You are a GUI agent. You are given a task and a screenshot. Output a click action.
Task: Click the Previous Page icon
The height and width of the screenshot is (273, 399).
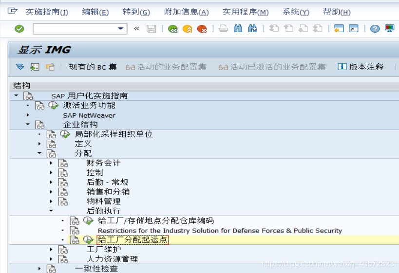point(288,28)
